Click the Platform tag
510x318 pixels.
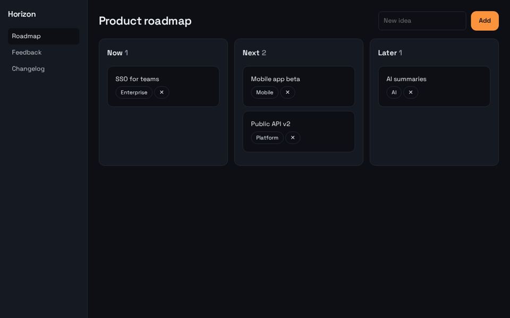point(267,138)
